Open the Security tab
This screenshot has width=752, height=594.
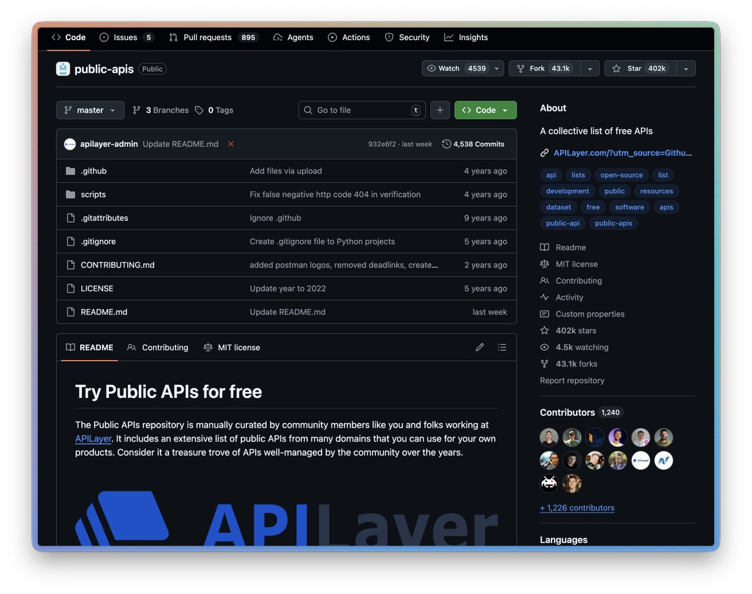coord(407,38)
